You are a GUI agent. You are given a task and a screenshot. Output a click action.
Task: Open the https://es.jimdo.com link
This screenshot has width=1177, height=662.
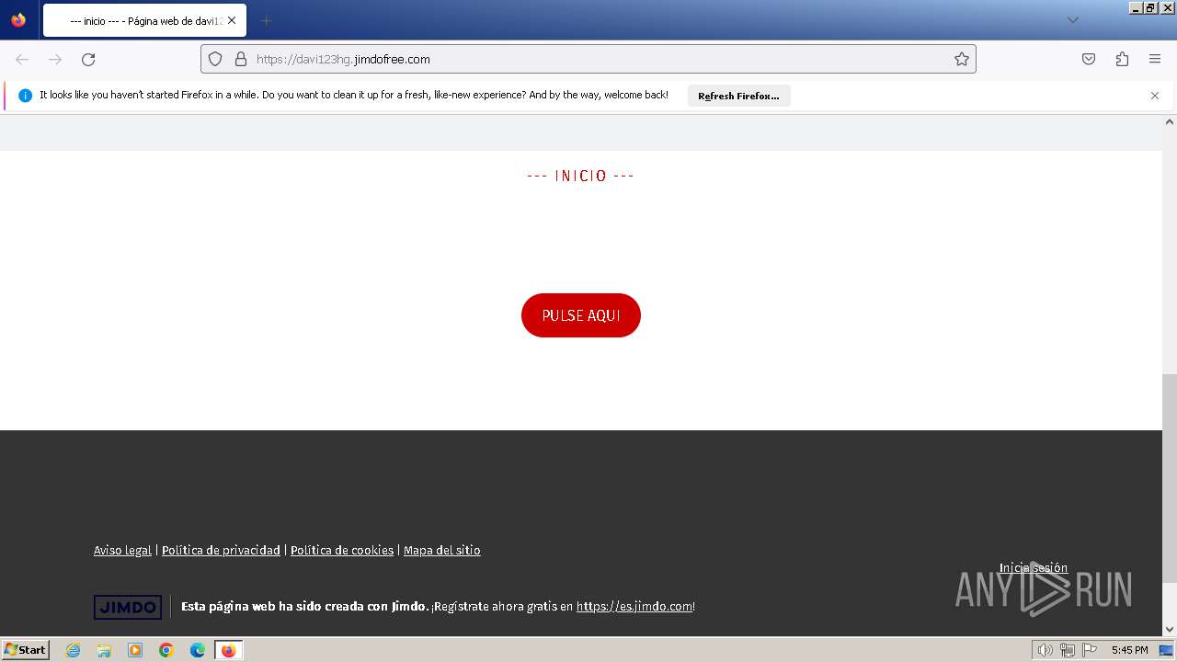634,606
